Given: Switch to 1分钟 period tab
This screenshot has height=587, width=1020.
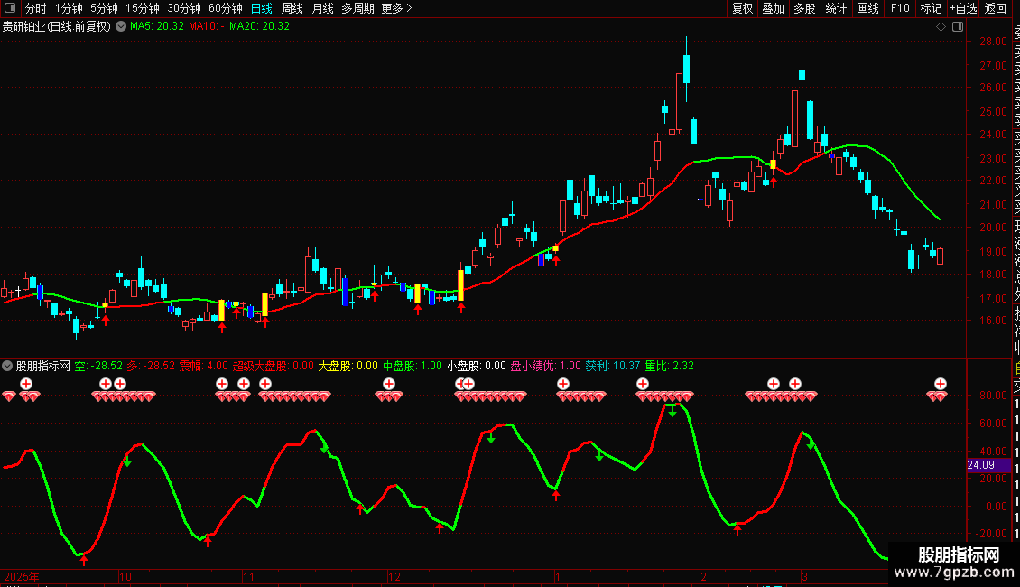Looking at the screenshot, I should tap(69, 8).
